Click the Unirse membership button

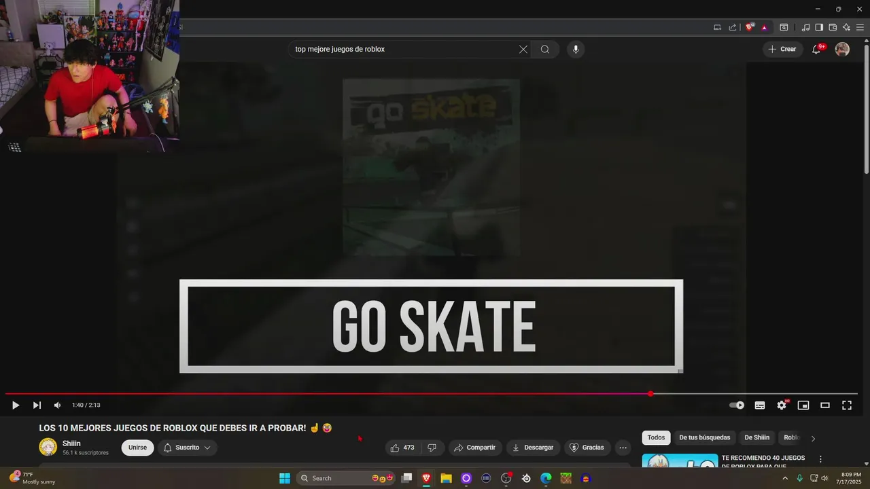(137, 448)
